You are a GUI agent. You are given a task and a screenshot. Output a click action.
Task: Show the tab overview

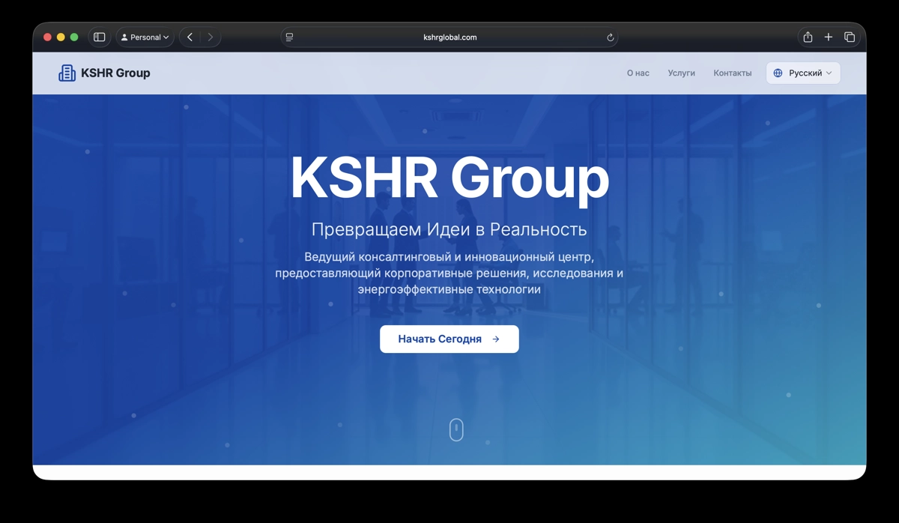point(850,37)
